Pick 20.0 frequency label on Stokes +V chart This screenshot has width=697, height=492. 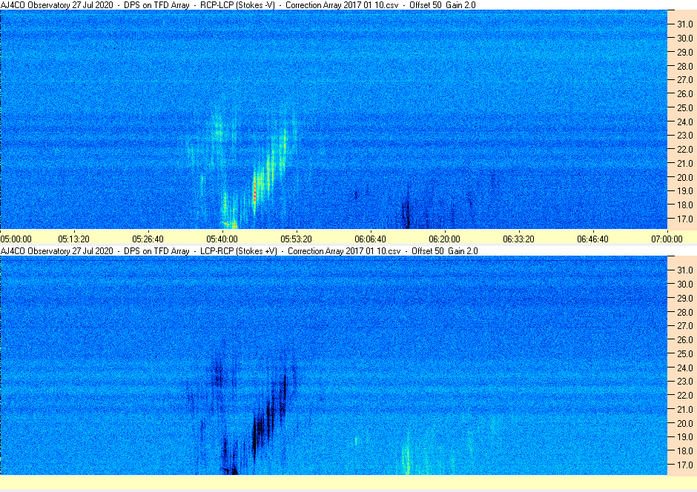click(x=685, y=423)
